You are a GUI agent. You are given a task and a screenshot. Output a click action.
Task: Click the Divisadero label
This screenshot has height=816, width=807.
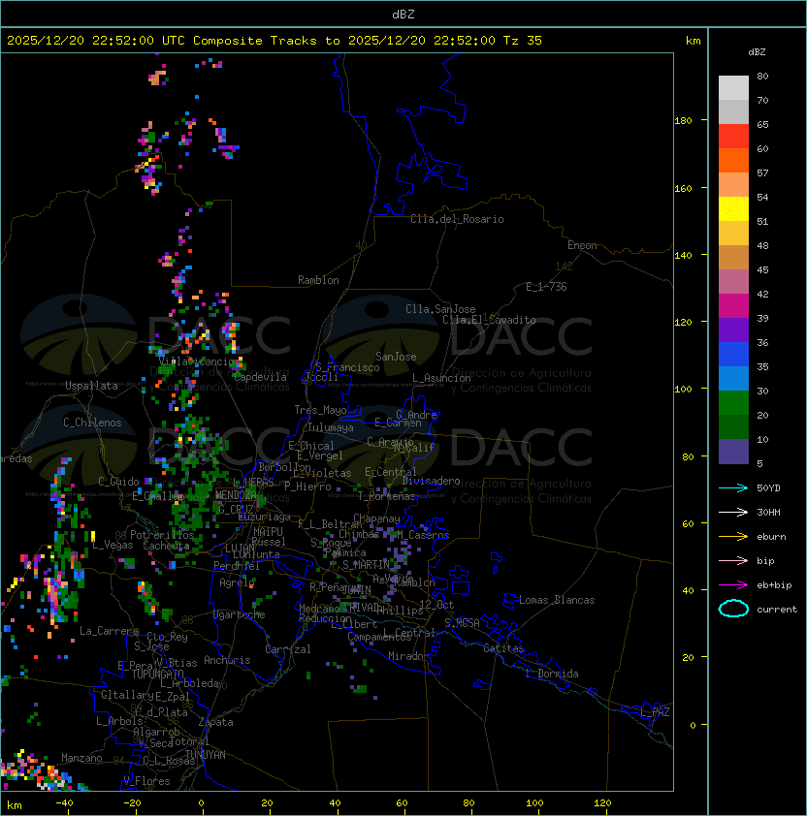431,481
